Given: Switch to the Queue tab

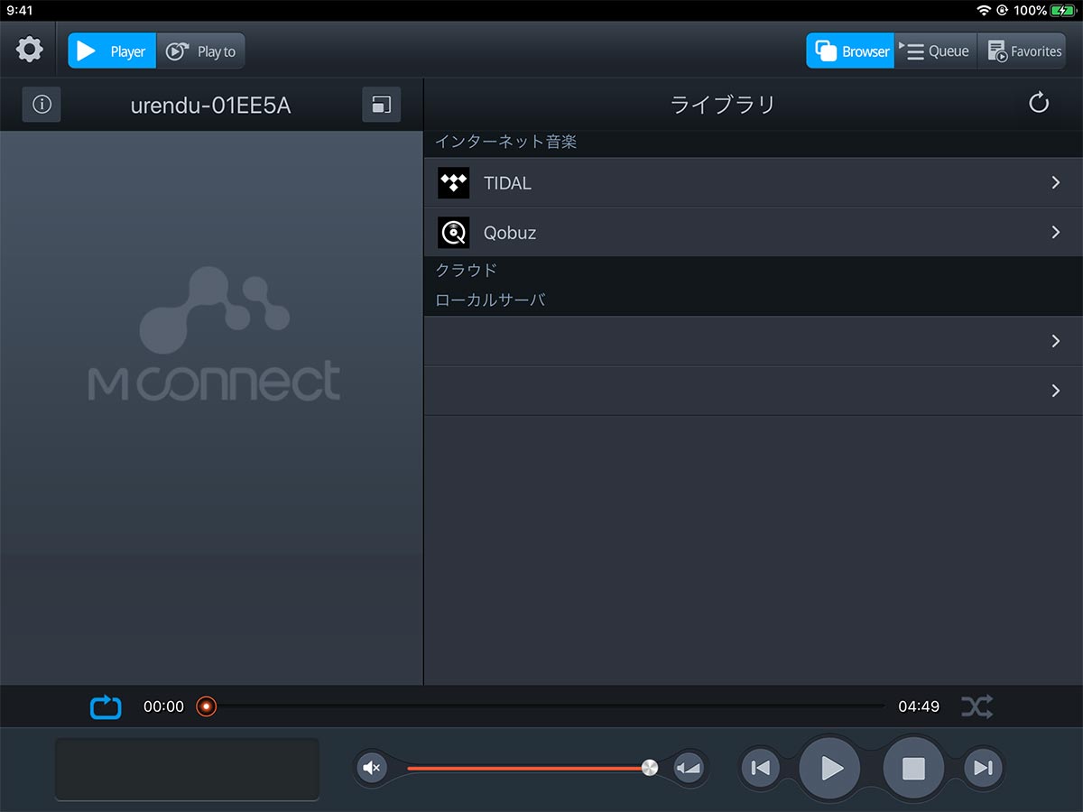Looking at the screenshot, I should 936,51.
